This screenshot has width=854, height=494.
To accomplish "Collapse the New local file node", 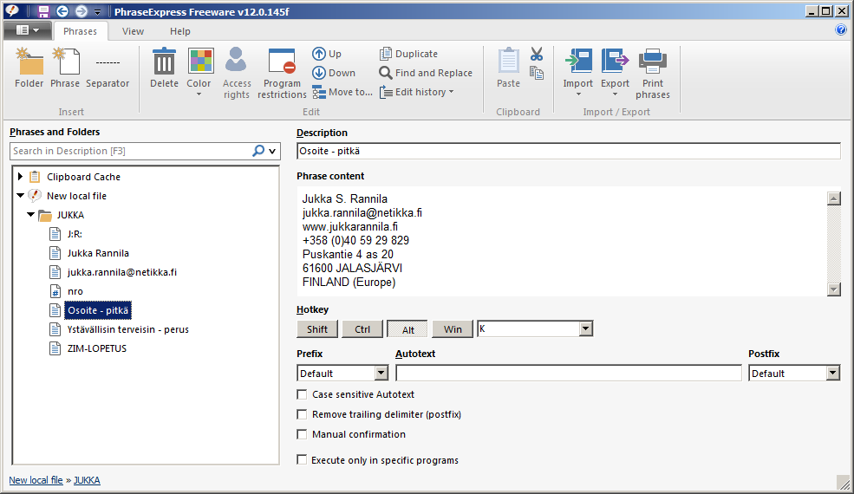I will coord(20,195).
